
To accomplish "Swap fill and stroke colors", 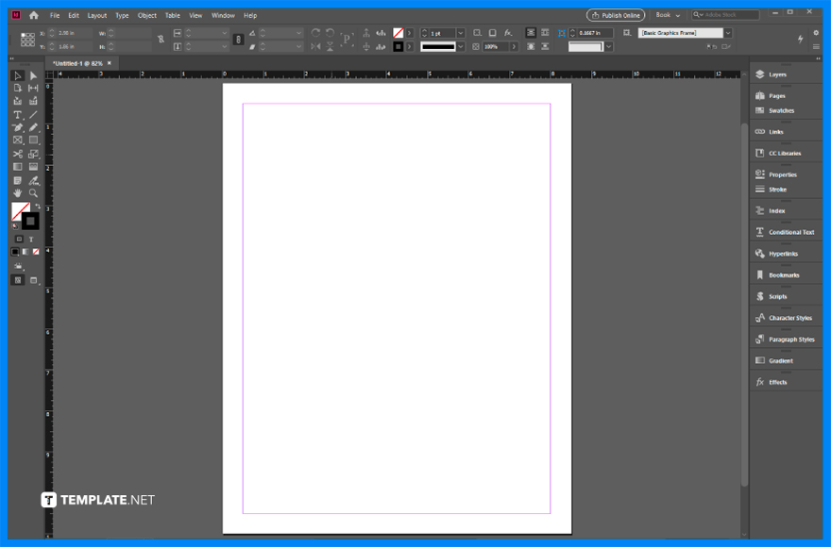I will [36, 206].
